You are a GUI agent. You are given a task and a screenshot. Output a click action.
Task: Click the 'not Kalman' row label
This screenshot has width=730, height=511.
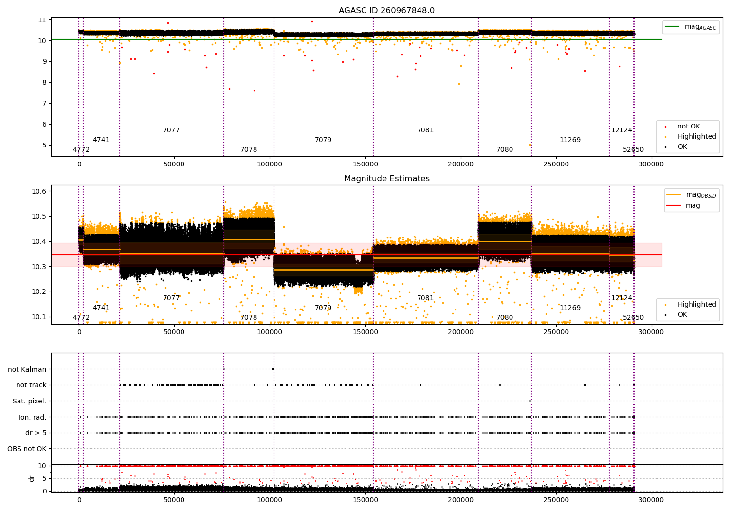point(27,369)
